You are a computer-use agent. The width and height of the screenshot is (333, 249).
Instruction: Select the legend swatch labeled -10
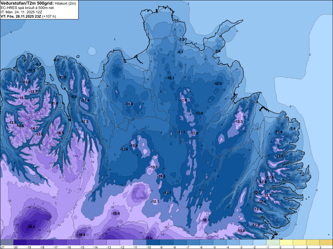(153, 242)
